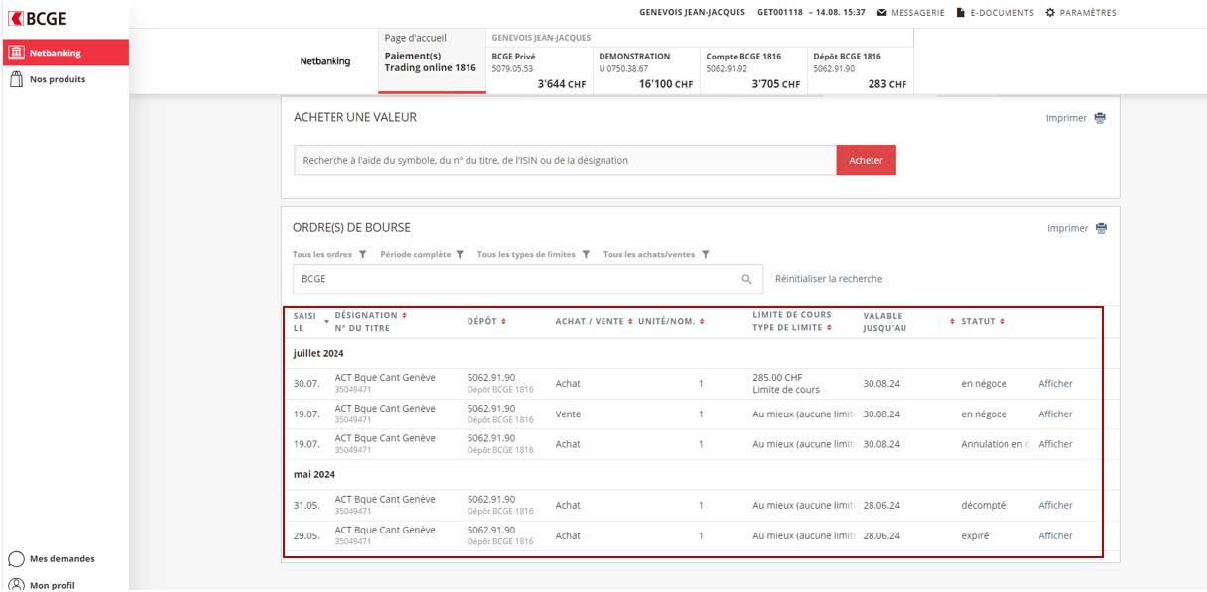Screen dimensions: 1207x592
Task: Click the magnifier icon in the order search
Action: coord(747,279)
